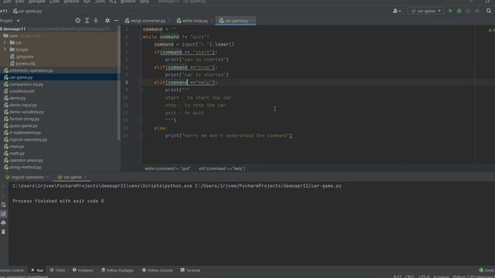Open the car-game run configuration dropdown

click(x=426, y=11)
